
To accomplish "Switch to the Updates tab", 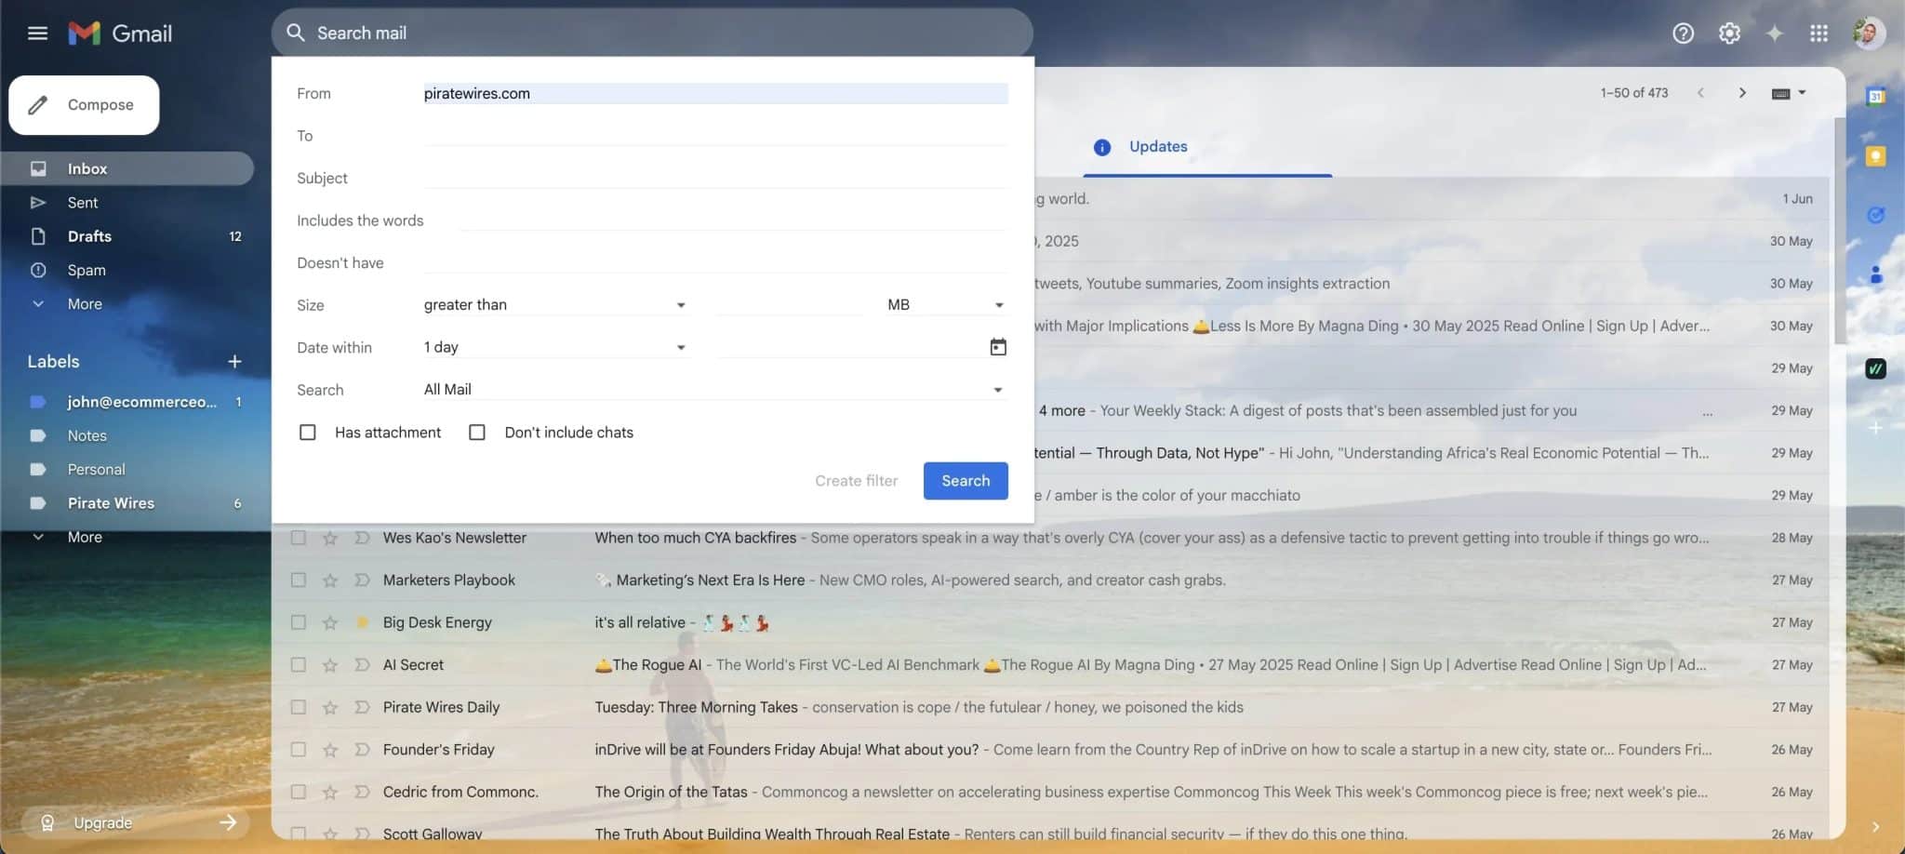I will point(1156,146).
